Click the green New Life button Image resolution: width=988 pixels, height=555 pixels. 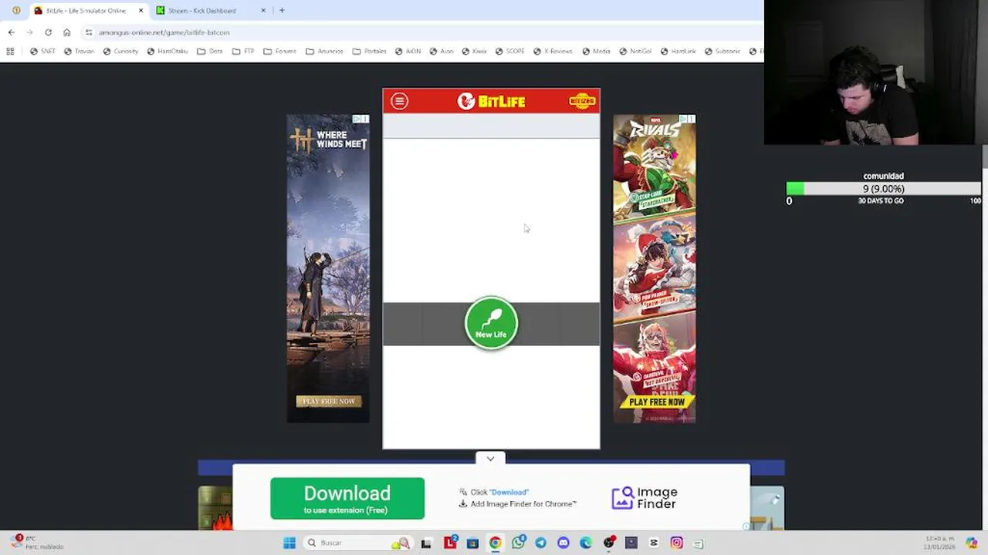pos(491,323)
